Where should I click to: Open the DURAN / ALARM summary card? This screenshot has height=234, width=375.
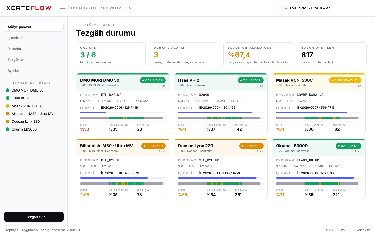tap(184, 55)
